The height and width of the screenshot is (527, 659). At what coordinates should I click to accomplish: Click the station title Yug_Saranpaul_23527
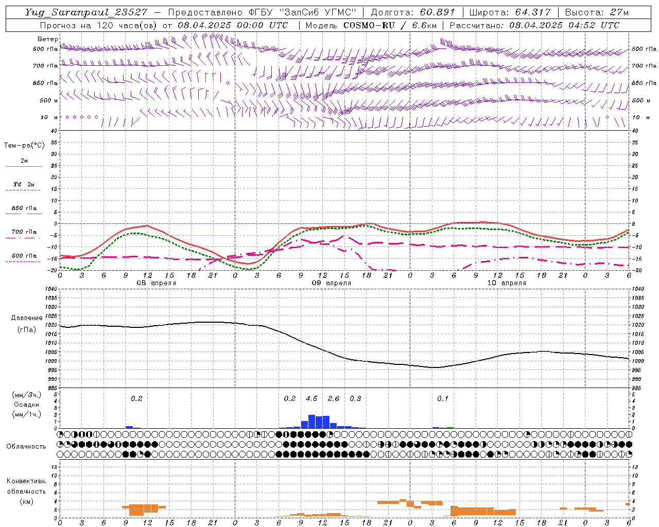coord(86,12)
